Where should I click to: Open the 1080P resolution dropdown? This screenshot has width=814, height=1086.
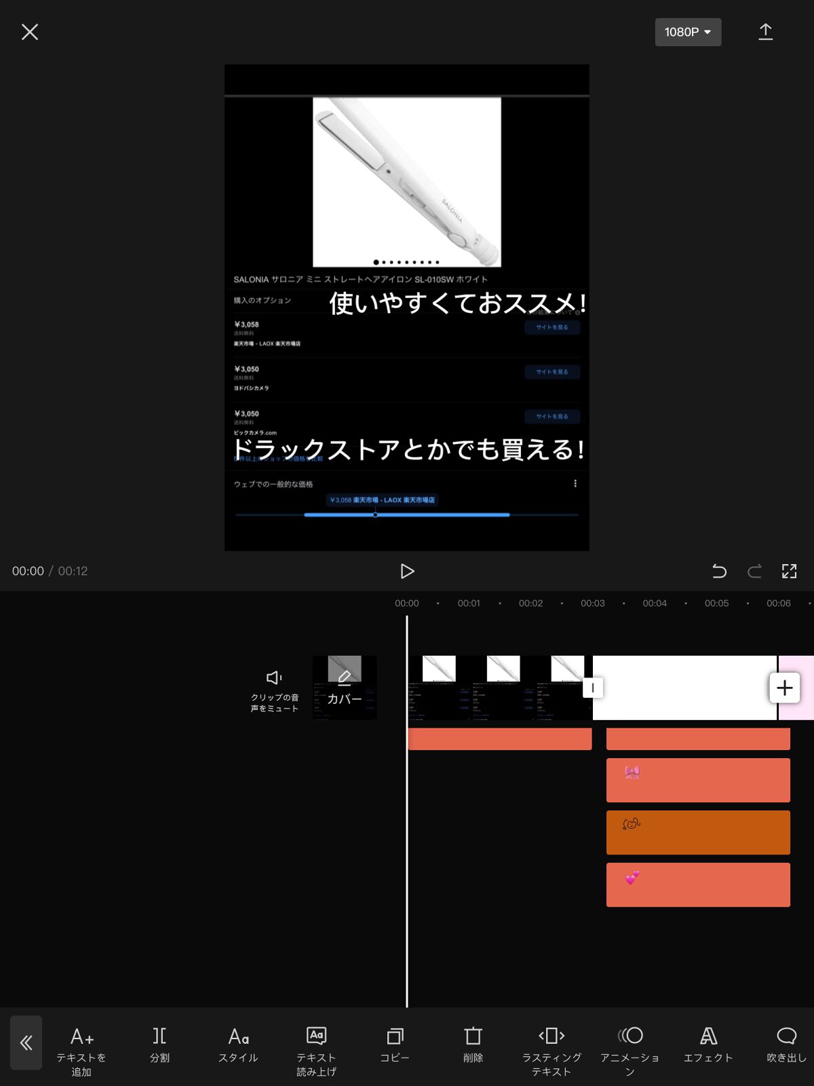click(x=687, y=32)
